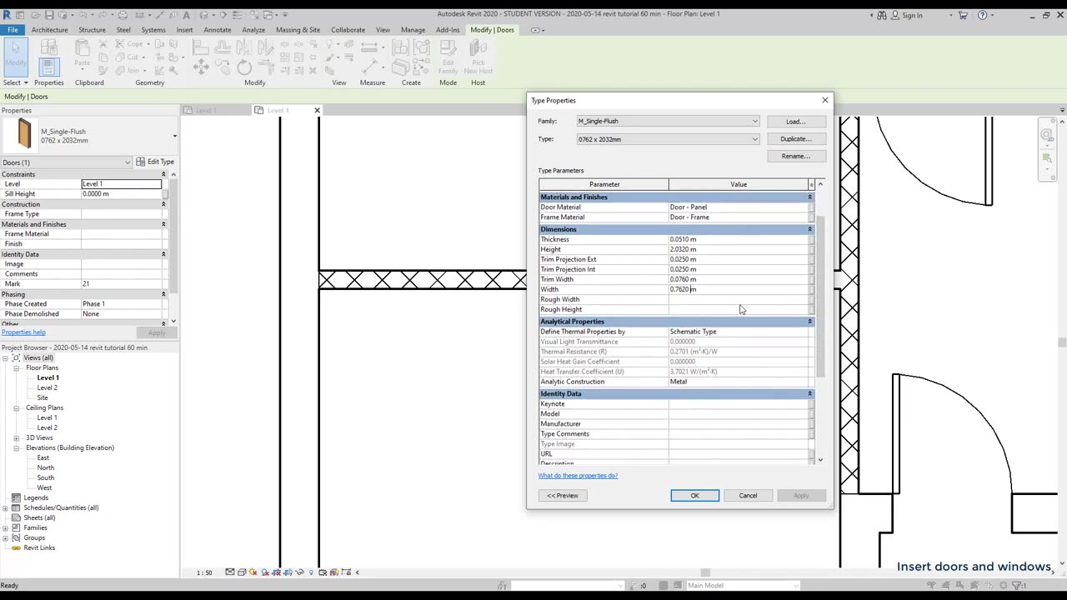This screenshot has width=1067, height=600.
Task: Open the door type selector dropdown in Properties
Action: pos(174,136)
